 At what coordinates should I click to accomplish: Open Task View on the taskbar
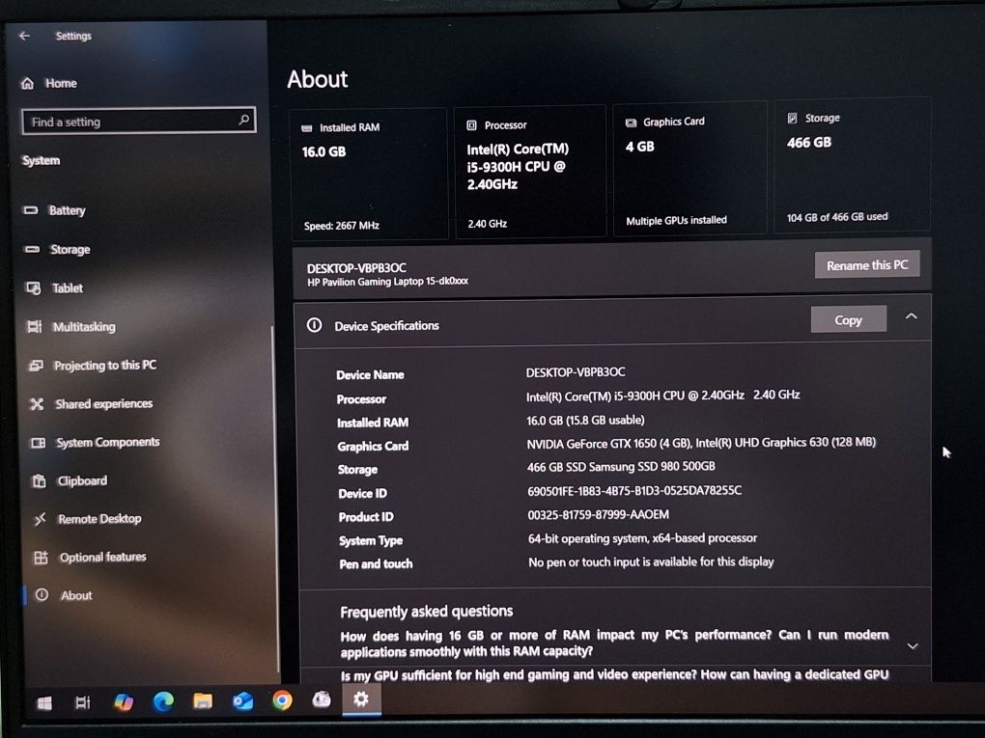(82, 702)
